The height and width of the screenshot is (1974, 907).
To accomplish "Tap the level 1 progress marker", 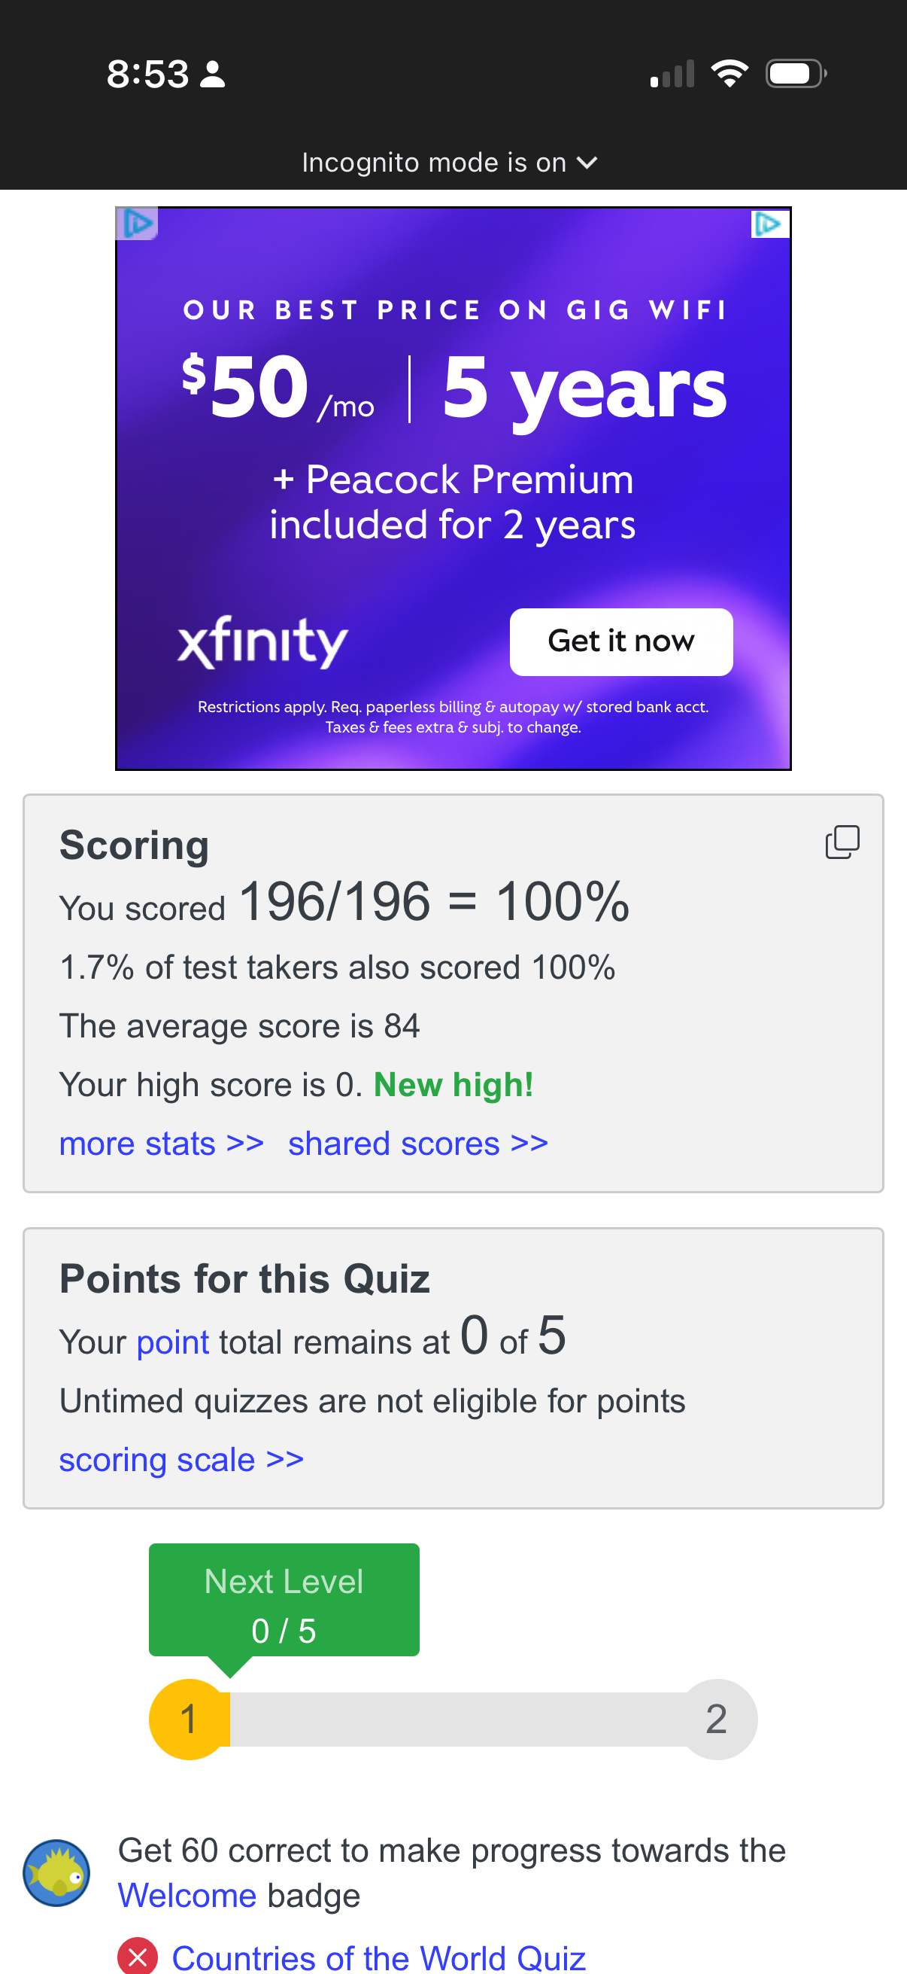I will click(189, 1719).
